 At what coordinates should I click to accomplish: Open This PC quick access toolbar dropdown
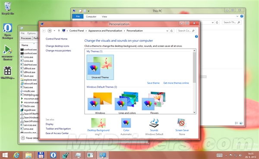pyautogui.click(x=88, y=11)
